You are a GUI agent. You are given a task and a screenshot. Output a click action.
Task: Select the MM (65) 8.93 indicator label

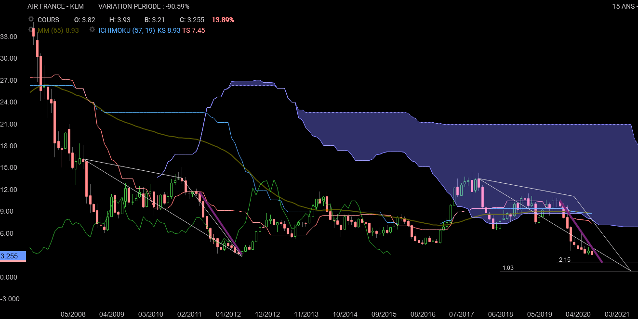(58, 30)
